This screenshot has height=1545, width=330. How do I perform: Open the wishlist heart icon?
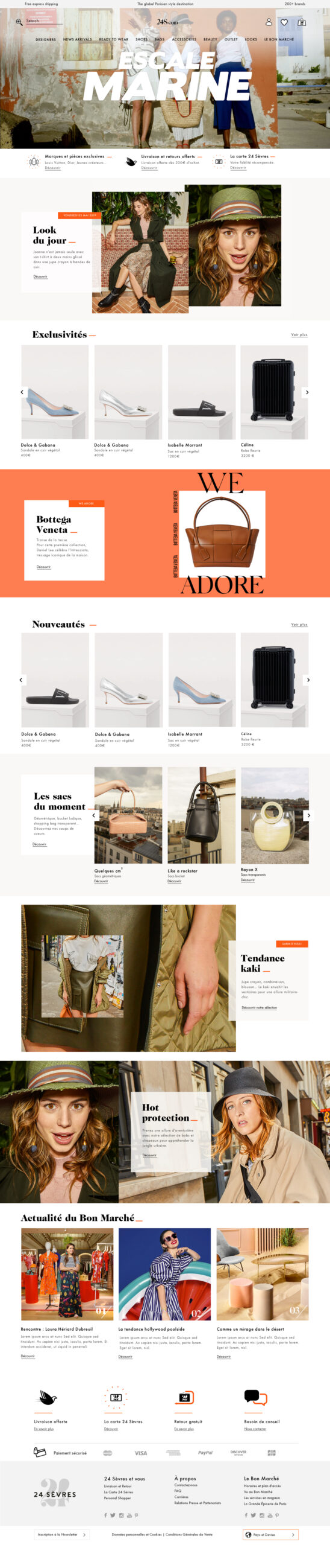tap(284, 22)
